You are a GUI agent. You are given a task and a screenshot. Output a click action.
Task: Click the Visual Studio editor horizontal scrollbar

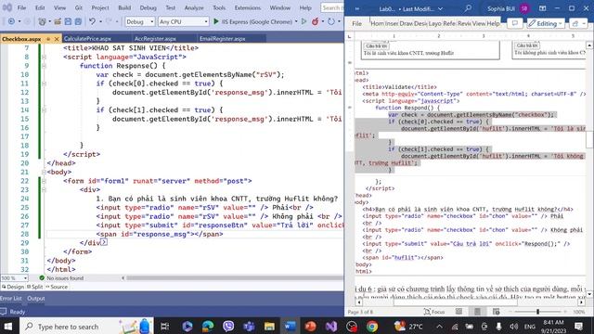[x=234, y=278]
